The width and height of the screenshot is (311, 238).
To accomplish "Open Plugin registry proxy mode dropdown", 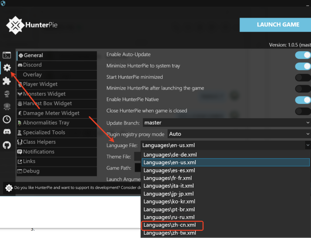I will coord(238,134).
